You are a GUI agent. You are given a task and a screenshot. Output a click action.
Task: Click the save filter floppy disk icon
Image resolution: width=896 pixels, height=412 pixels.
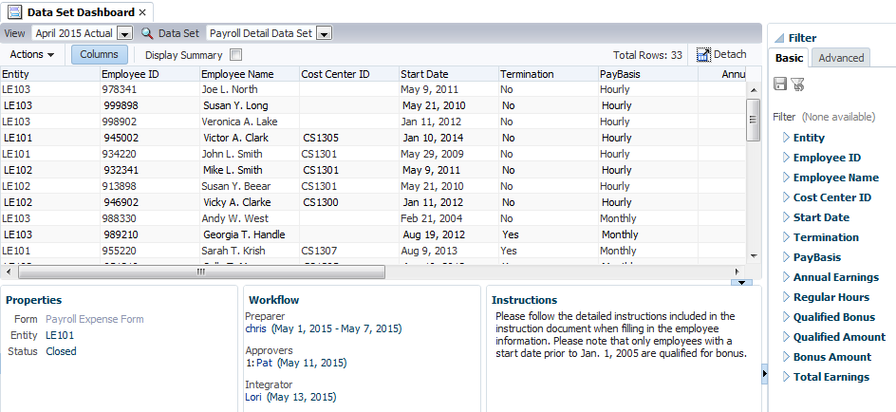point(780,84)
